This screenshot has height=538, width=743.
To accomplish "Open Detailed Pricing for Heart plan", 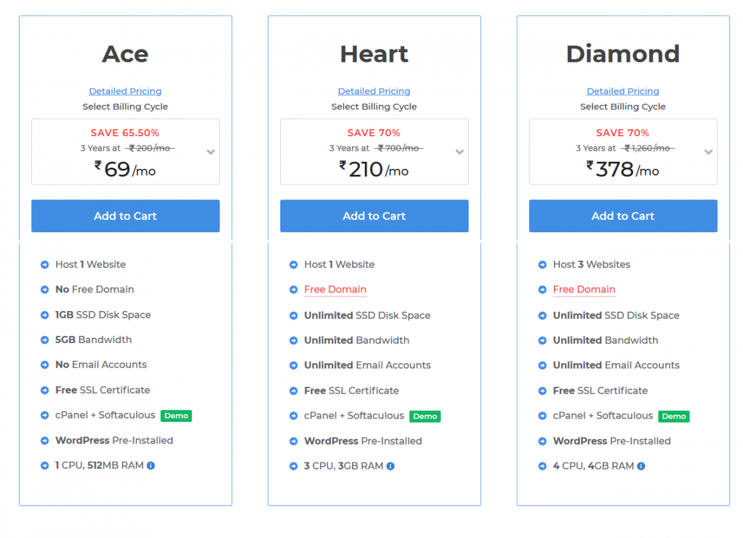I will [374, 91].
